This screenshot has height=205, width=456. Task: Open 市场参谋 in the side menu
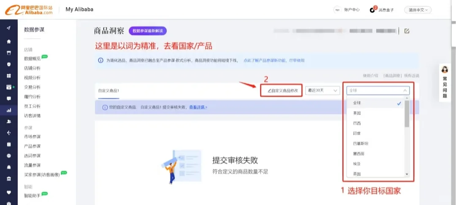32,137
